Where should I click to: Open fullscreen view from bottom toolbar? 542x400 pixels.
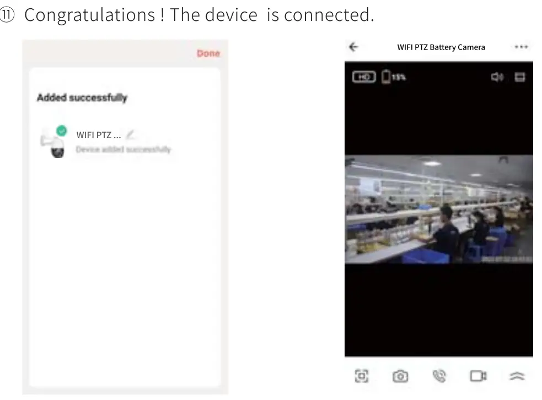click(x=362, y=376)
